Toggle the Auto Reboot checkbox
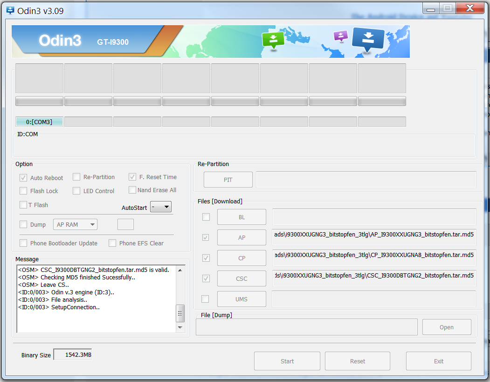This screenshot has height=382, width=490. (x=23, y=178)
